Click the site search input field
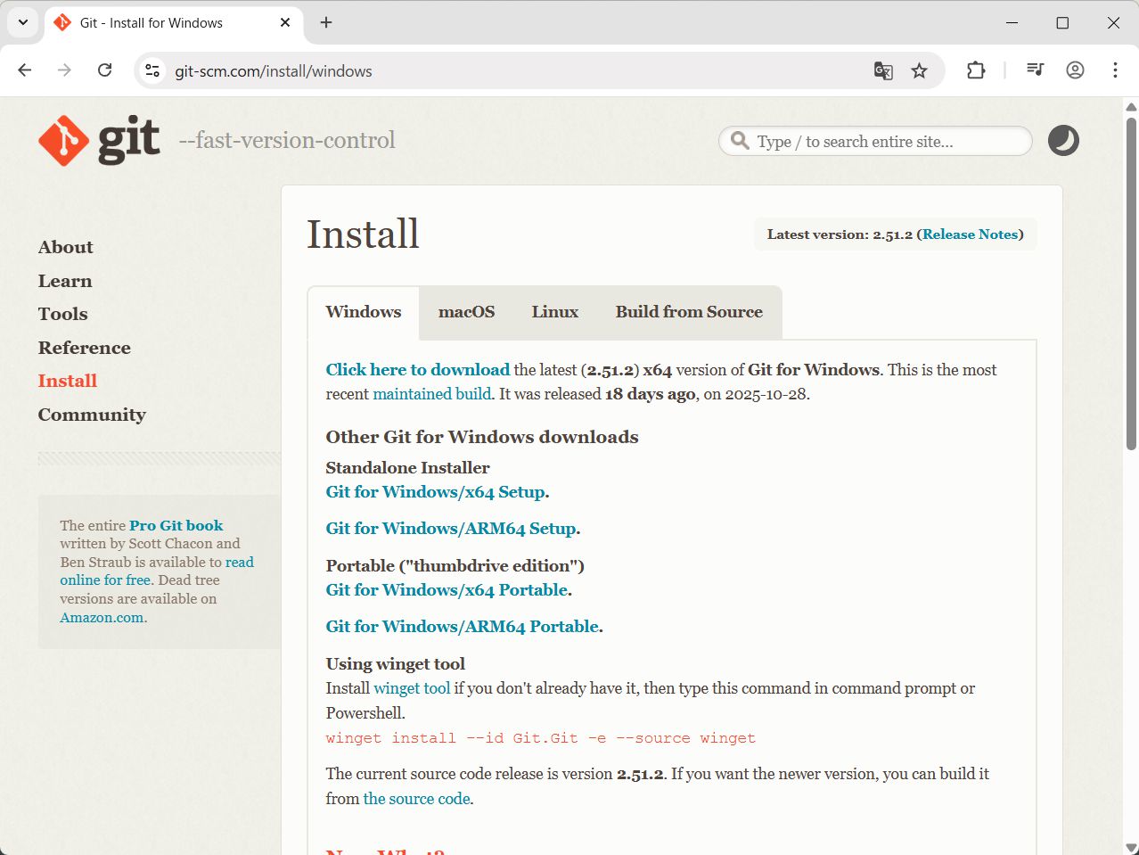Viewport: 1139px width, 855px height. point(887,142)
